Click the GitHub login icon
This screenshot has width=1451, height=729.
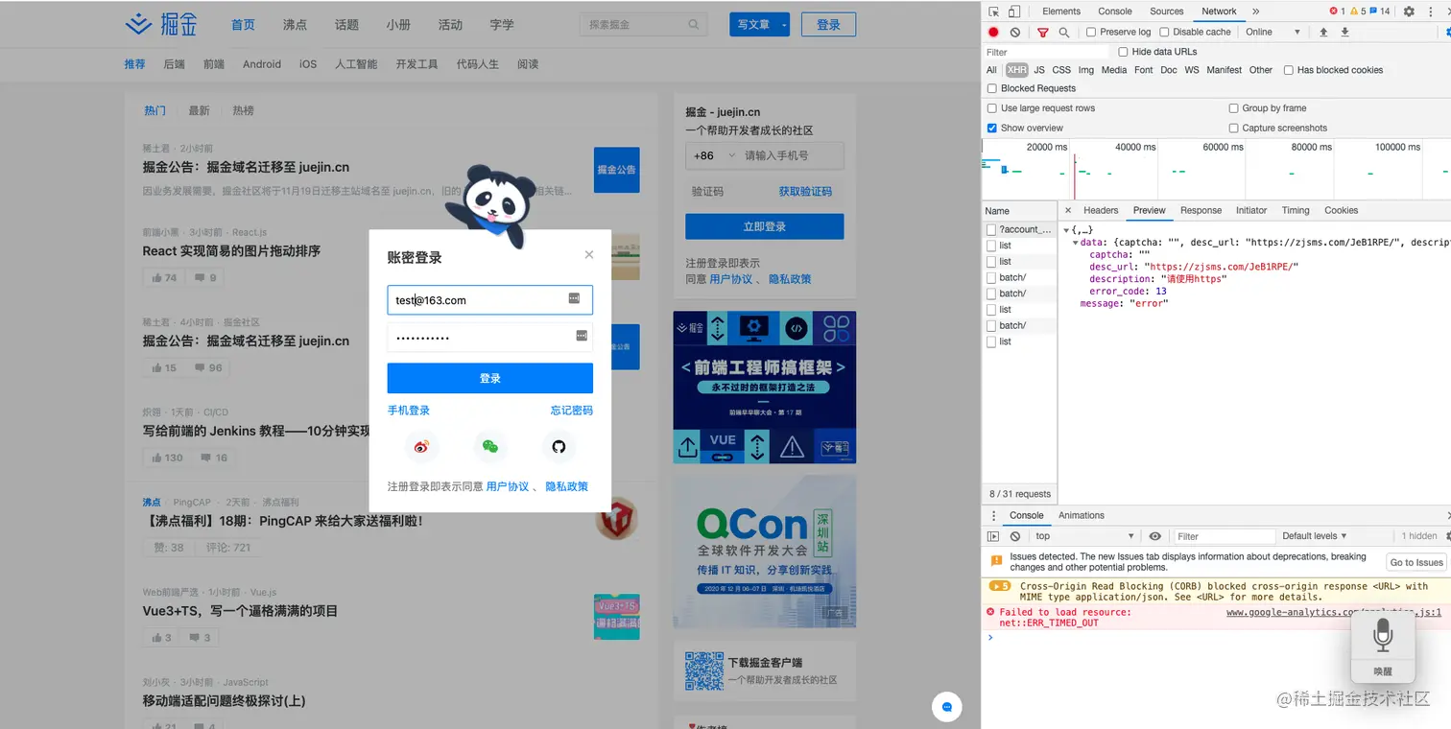point(559,446)
